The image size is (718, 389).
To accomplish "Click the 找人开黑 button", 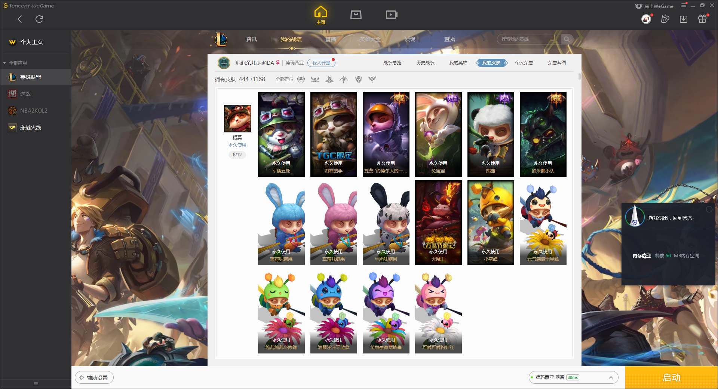I will (x=321, y=63).
